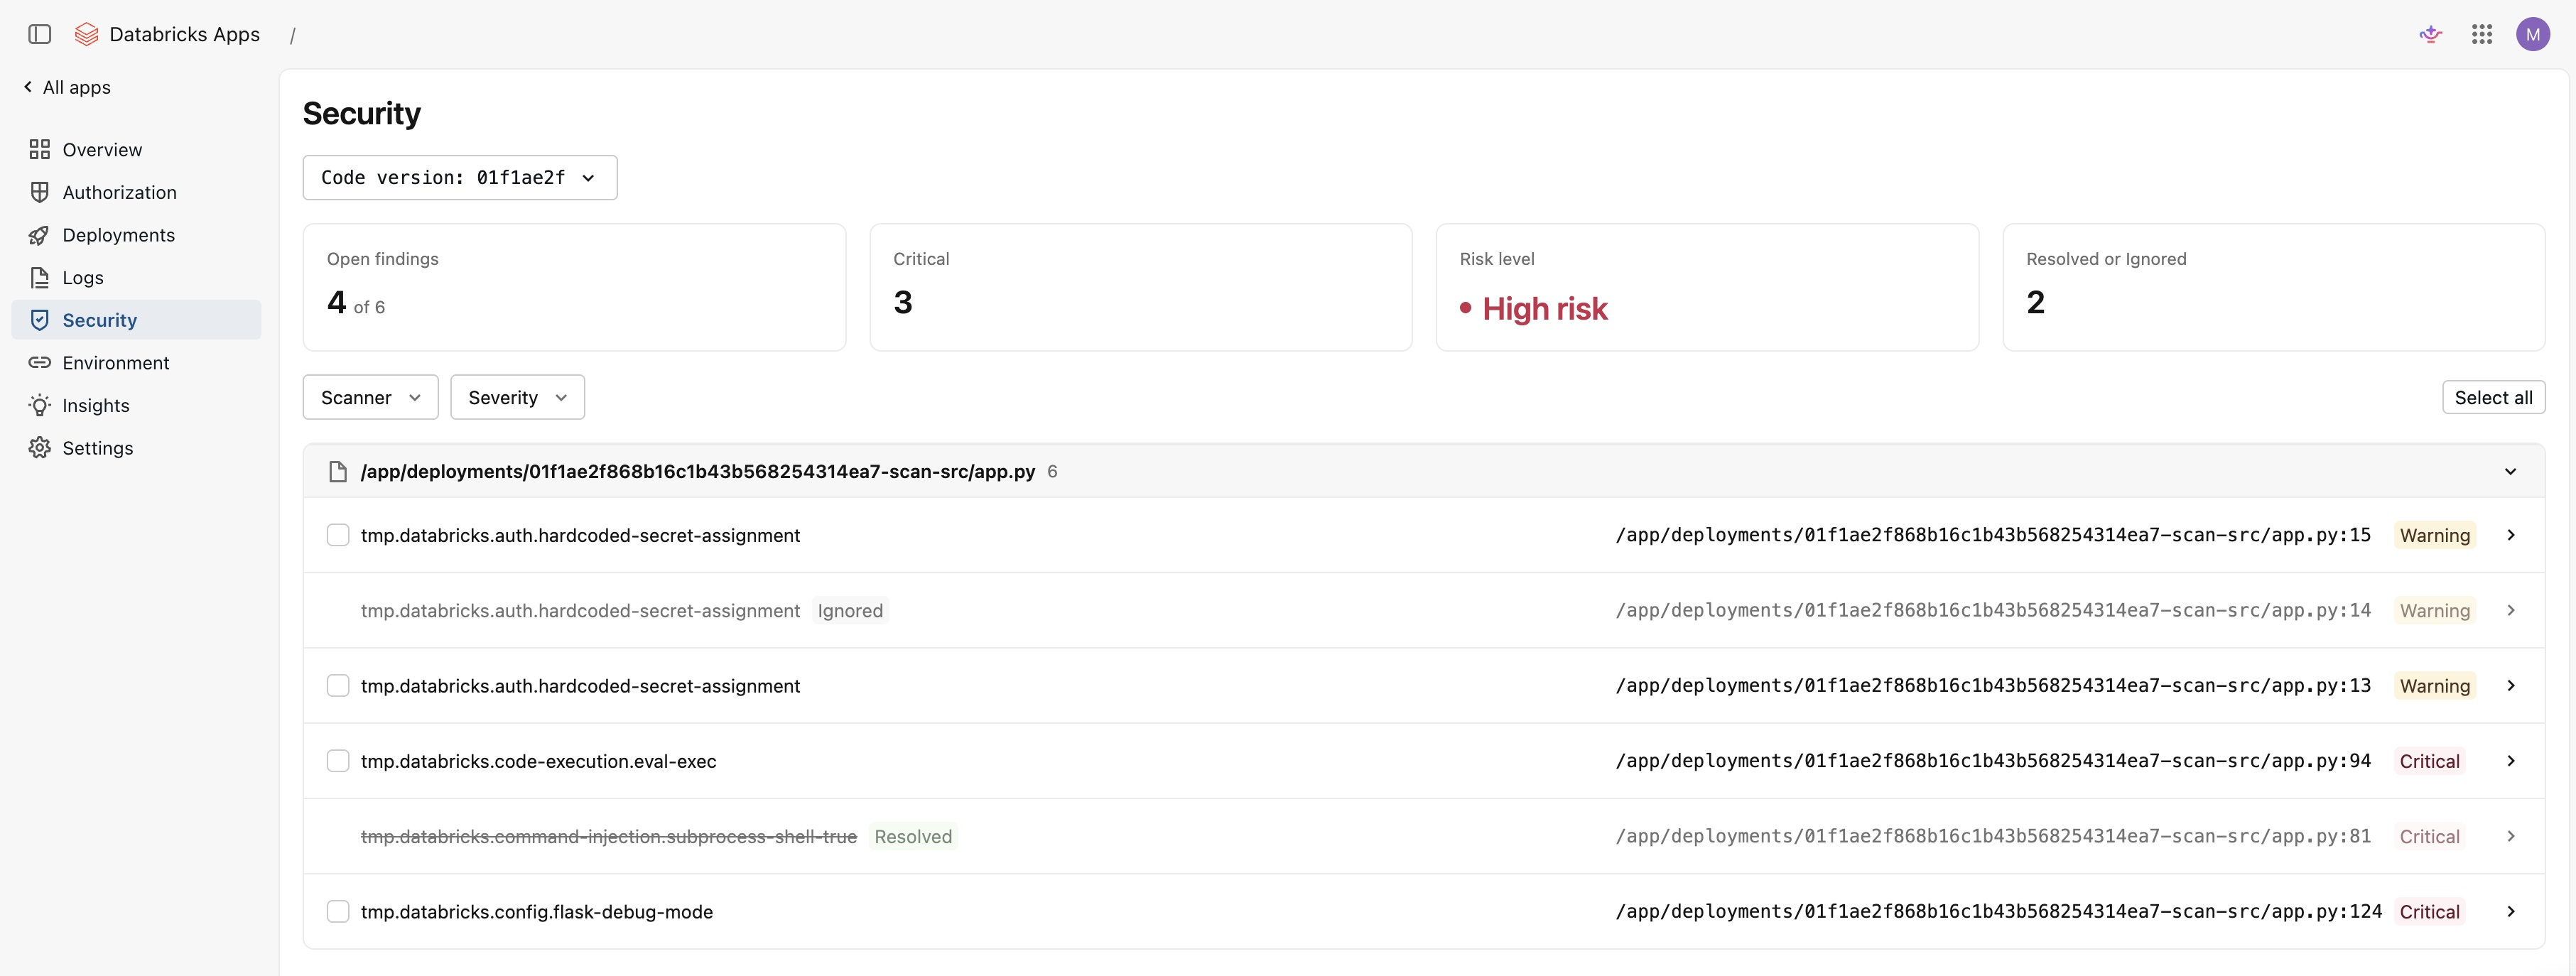Expand details arrow for the Ignored finding
Screen dimensions: 2576x976
coord(2510,610)
